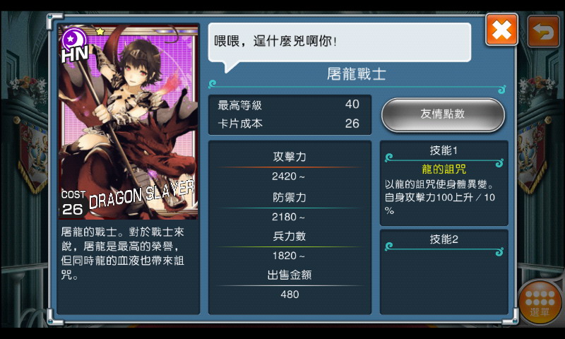Open the 選單 menu button
Viewport: 565px width, 339px height.
point(540,302)
